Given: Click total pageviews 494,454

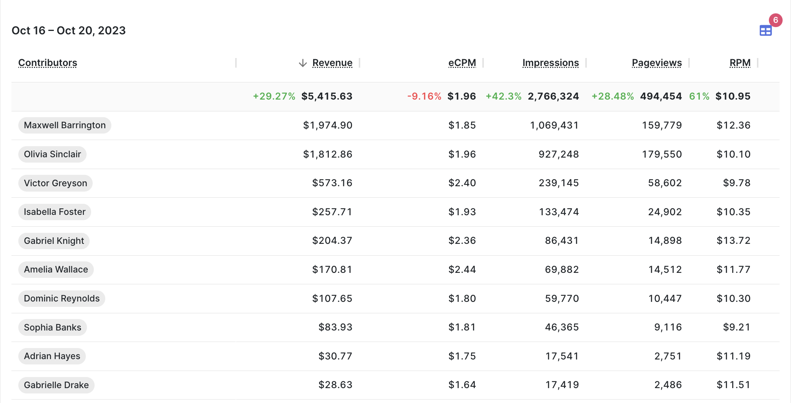Looking at the screenshot, I should coord(661,96).
